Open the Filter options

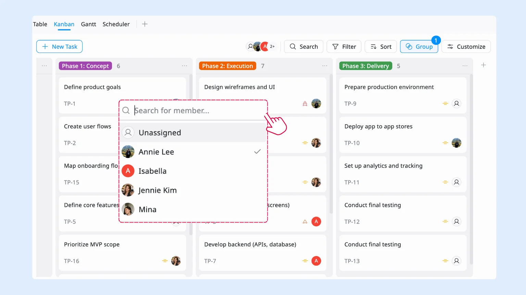coord(344,46)
